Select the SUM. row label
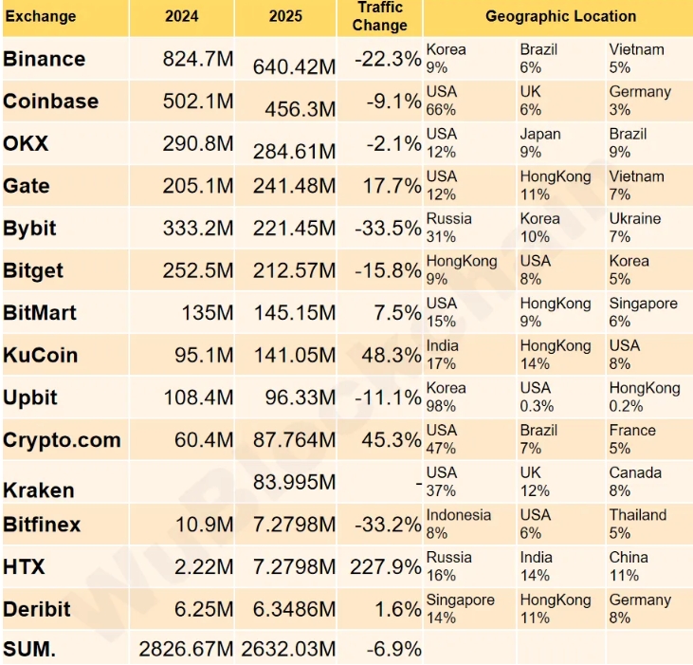Viewport: 693px width, 665px height. tap(29, 649)
